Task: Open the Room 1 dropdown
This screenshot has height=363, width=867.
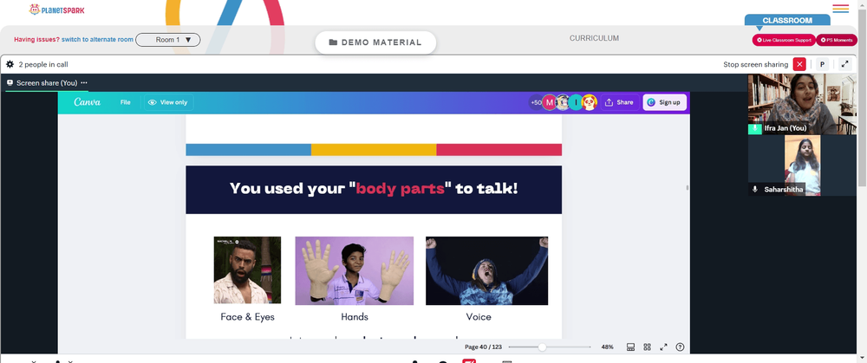Action: coord(168,40)
